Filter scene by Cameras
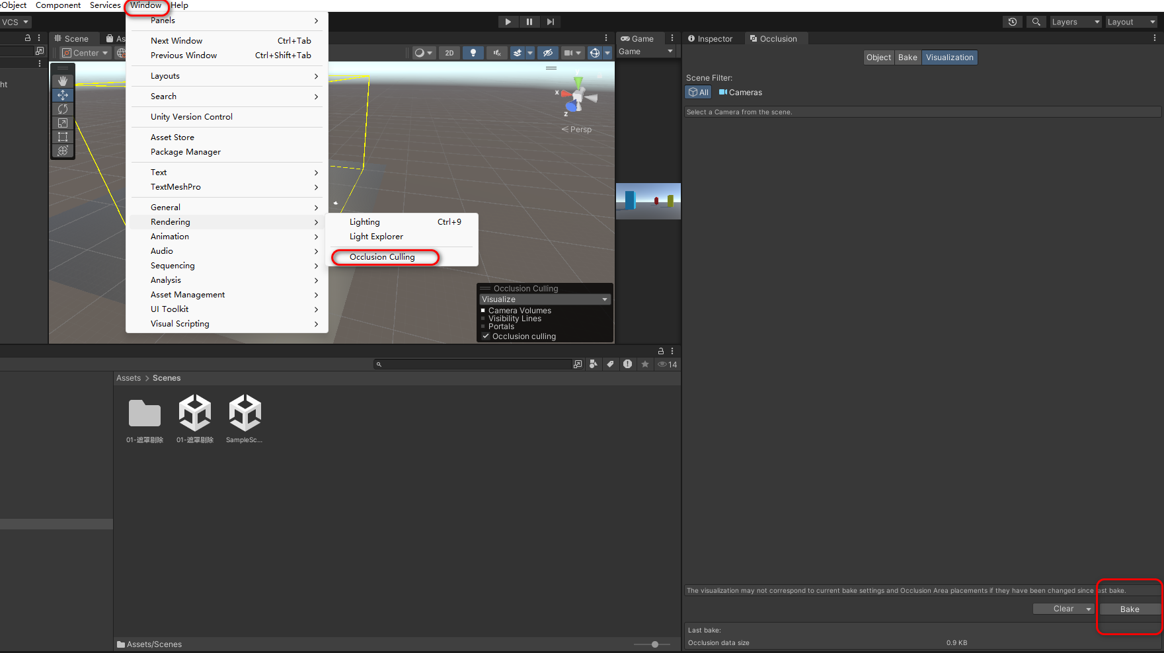This screenshot has height=653, width=1164. (740, 93)
